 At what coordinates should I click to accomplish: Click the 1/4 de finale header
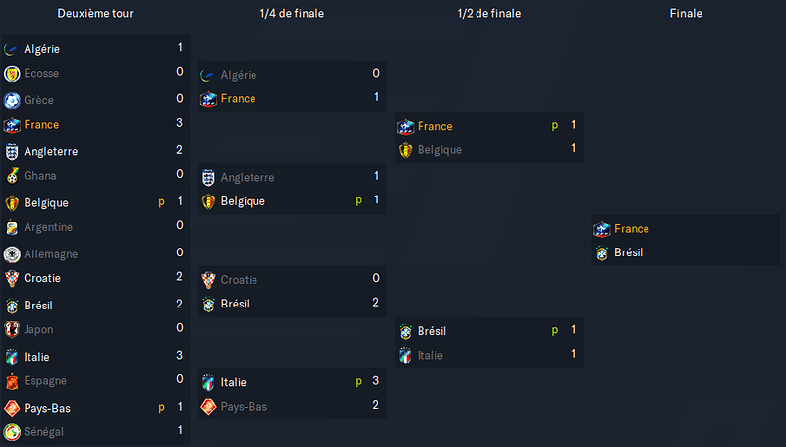(292, 14)
